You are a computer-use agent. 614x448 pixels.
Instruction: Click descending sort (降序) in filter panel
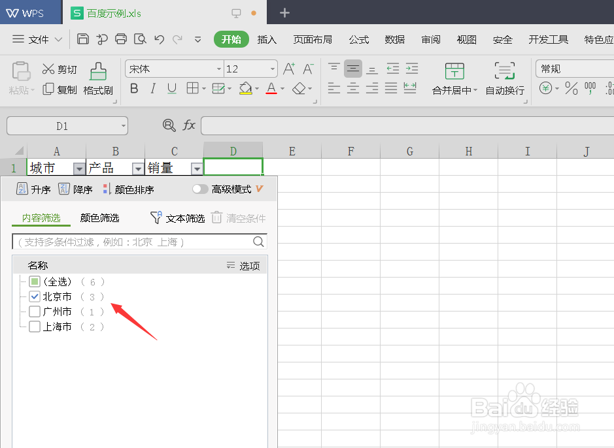click(x=75, y=189)
